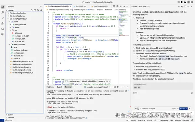Give thumbs up to Cascade response
195x122 pixels.
[x=134, y=93]
